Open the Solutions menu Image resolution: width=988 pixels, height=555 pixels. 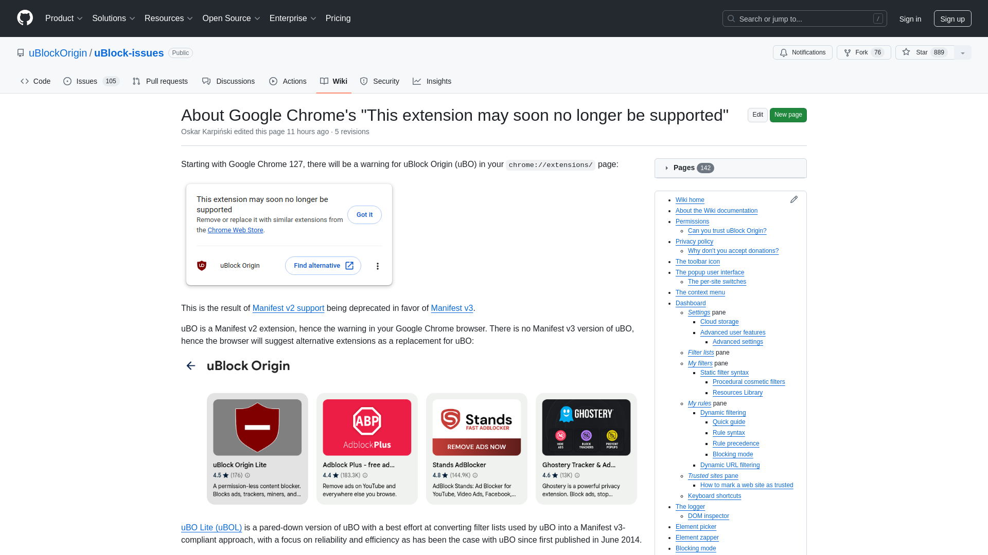coord(114,18)
